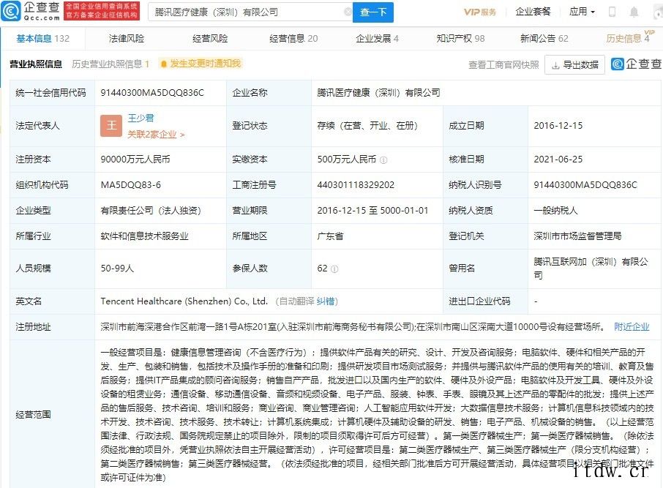Click the bell icon in 发生变更时通知我

164,64
